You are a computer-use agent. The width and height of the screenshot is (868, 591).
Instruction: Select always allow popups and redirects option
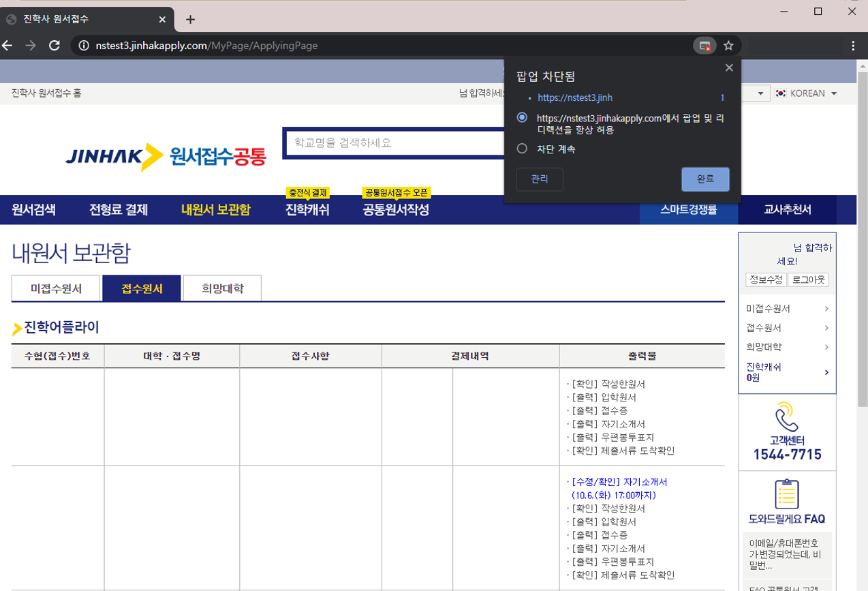click(523, 117)
